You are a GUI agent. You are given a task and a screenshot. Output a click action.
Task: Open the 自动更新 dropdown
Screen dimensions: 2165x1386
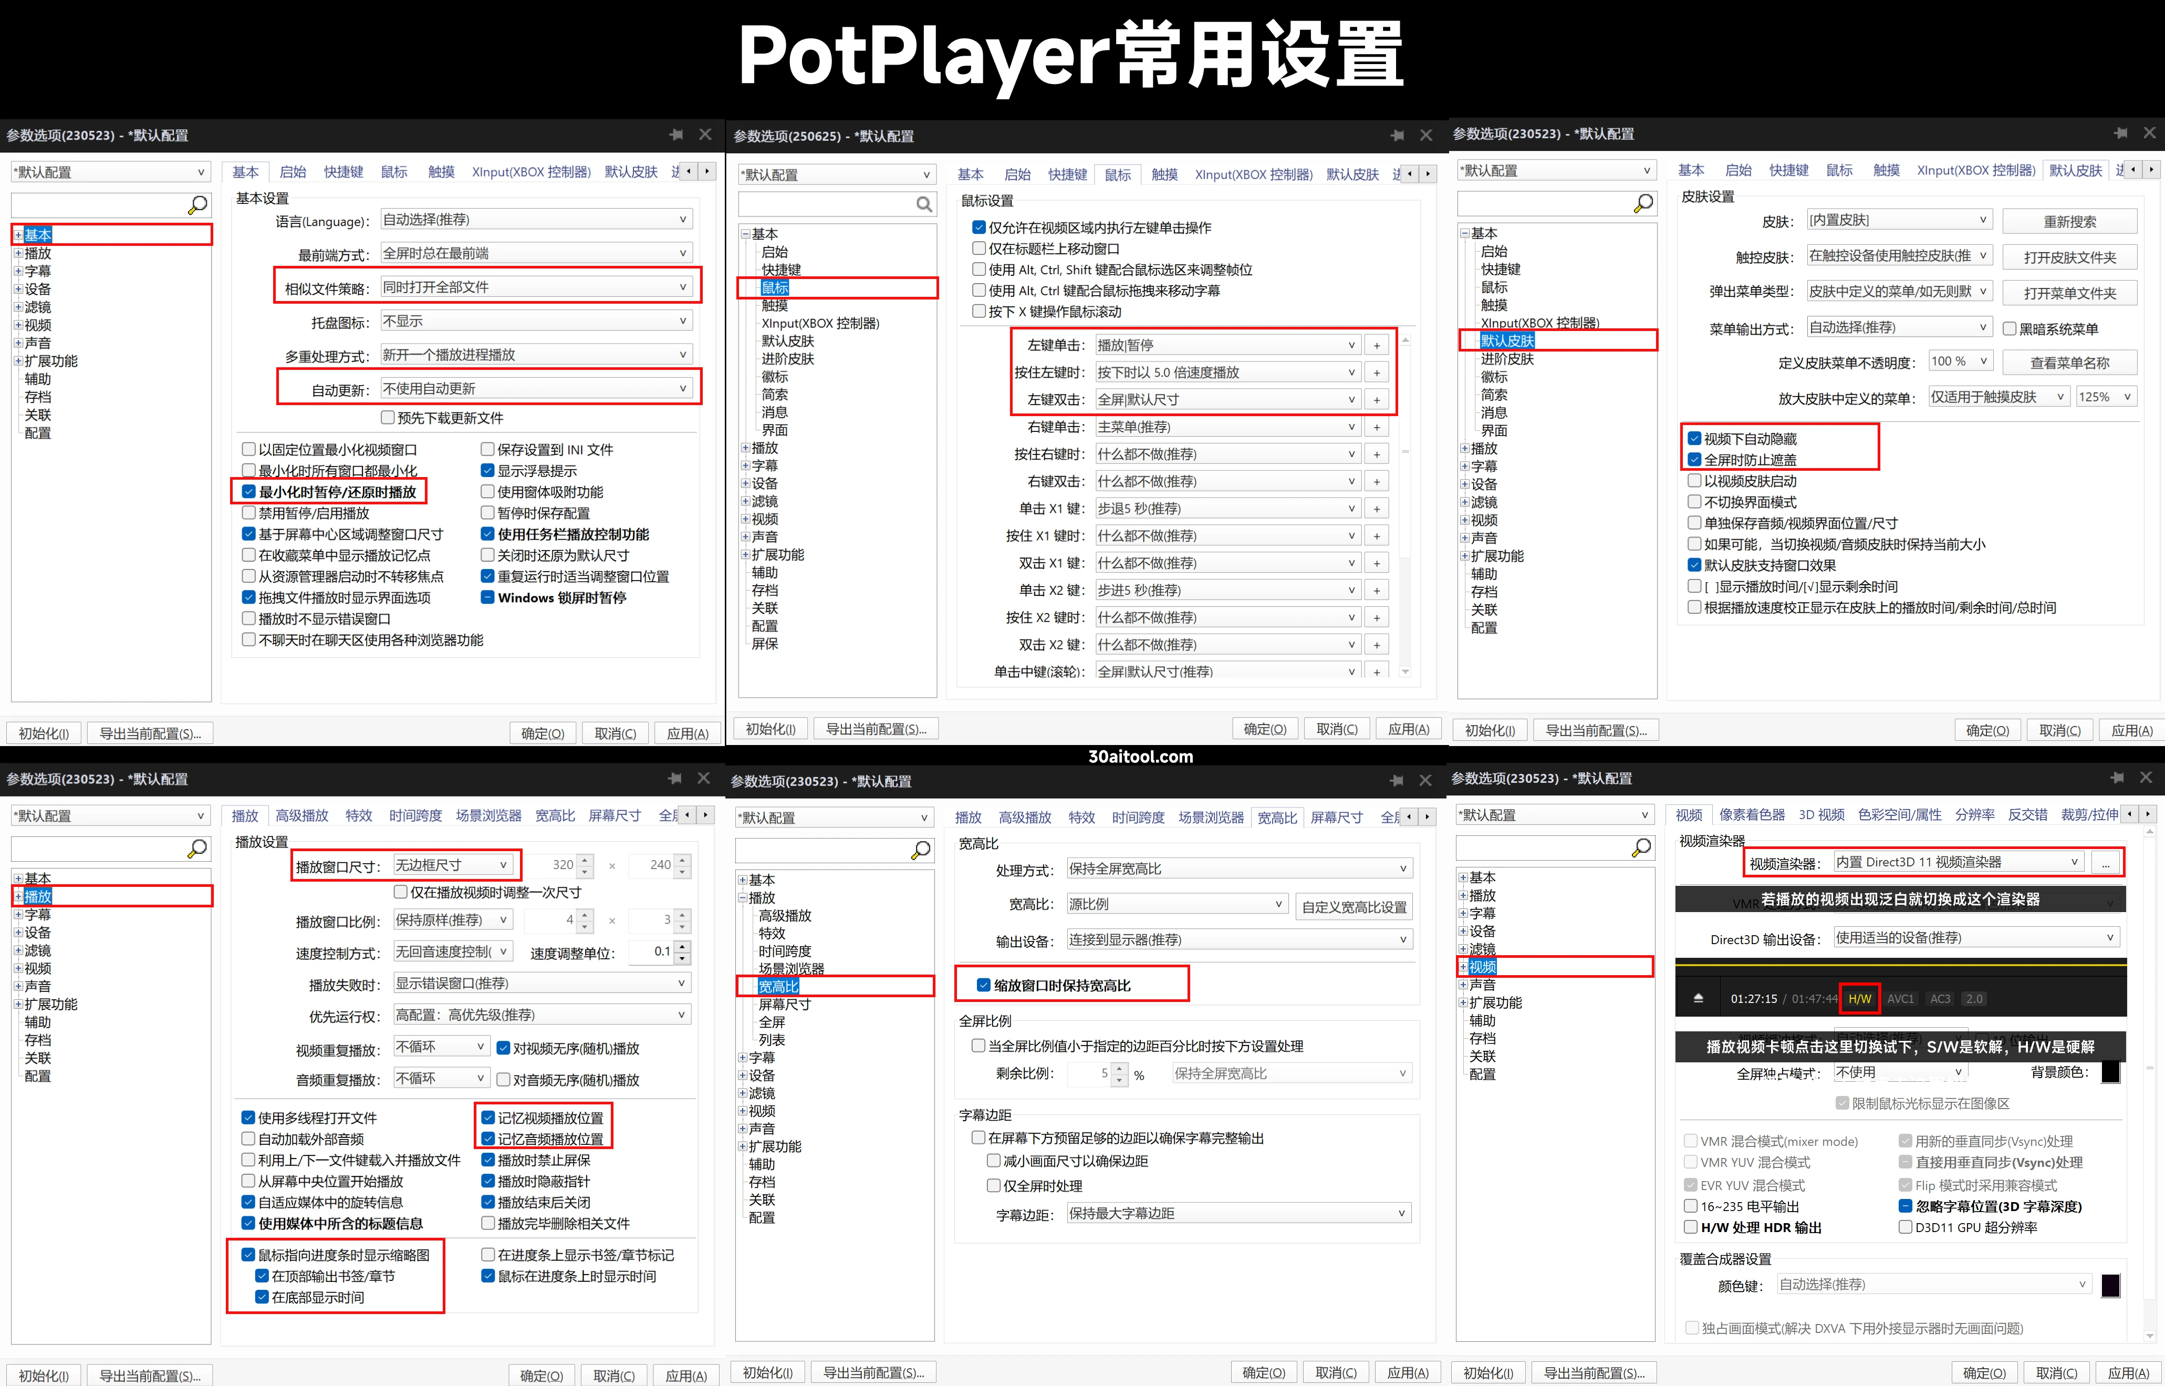(x=536, y=389)
